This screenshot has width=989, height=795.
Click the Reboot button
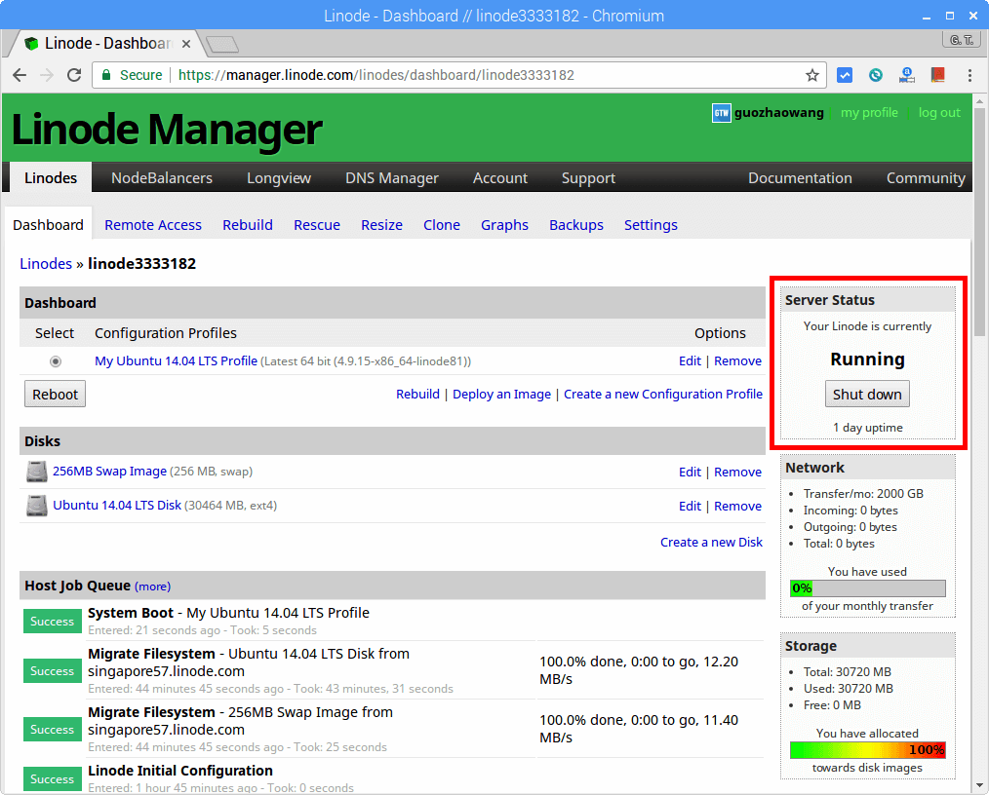point(55,394)
